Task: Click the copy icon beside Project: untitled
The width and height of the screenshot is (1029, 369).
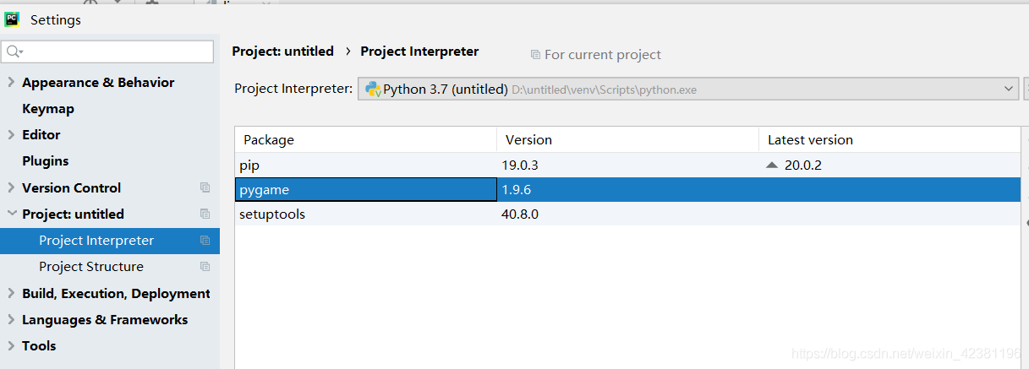Action: pyautogui.click(x=205, y=214)
